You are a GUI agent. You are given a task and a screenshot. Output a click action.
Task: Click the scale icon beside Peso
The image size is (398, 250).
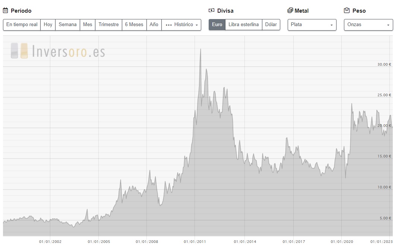click(347, 11)
